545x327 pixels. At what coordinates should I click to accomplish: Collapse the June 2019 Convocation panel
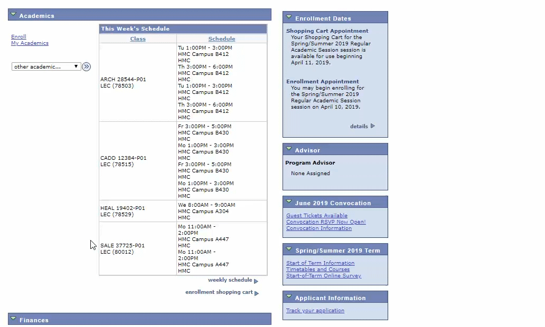point(289,202)
